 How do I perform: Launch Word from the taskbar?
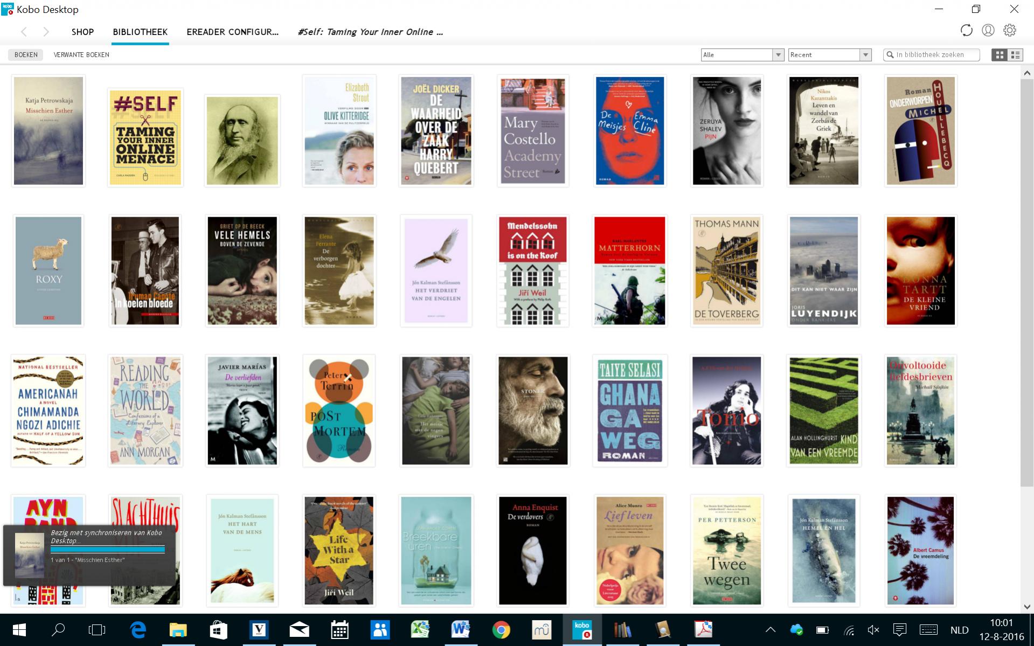[461, 630]
